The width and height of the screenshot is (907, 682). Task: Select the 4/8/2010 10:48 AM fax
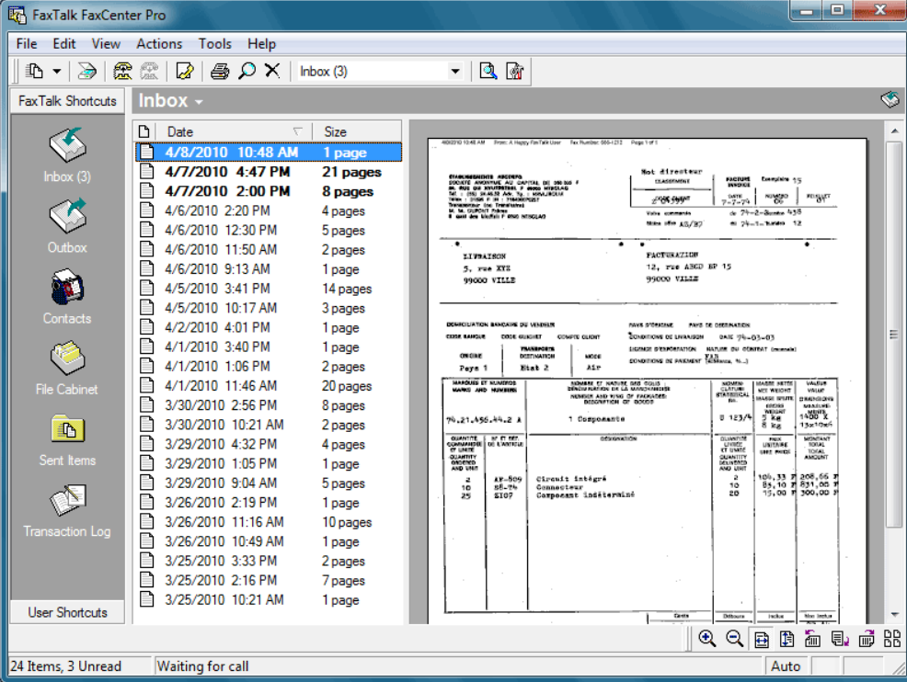click(269, 152)
